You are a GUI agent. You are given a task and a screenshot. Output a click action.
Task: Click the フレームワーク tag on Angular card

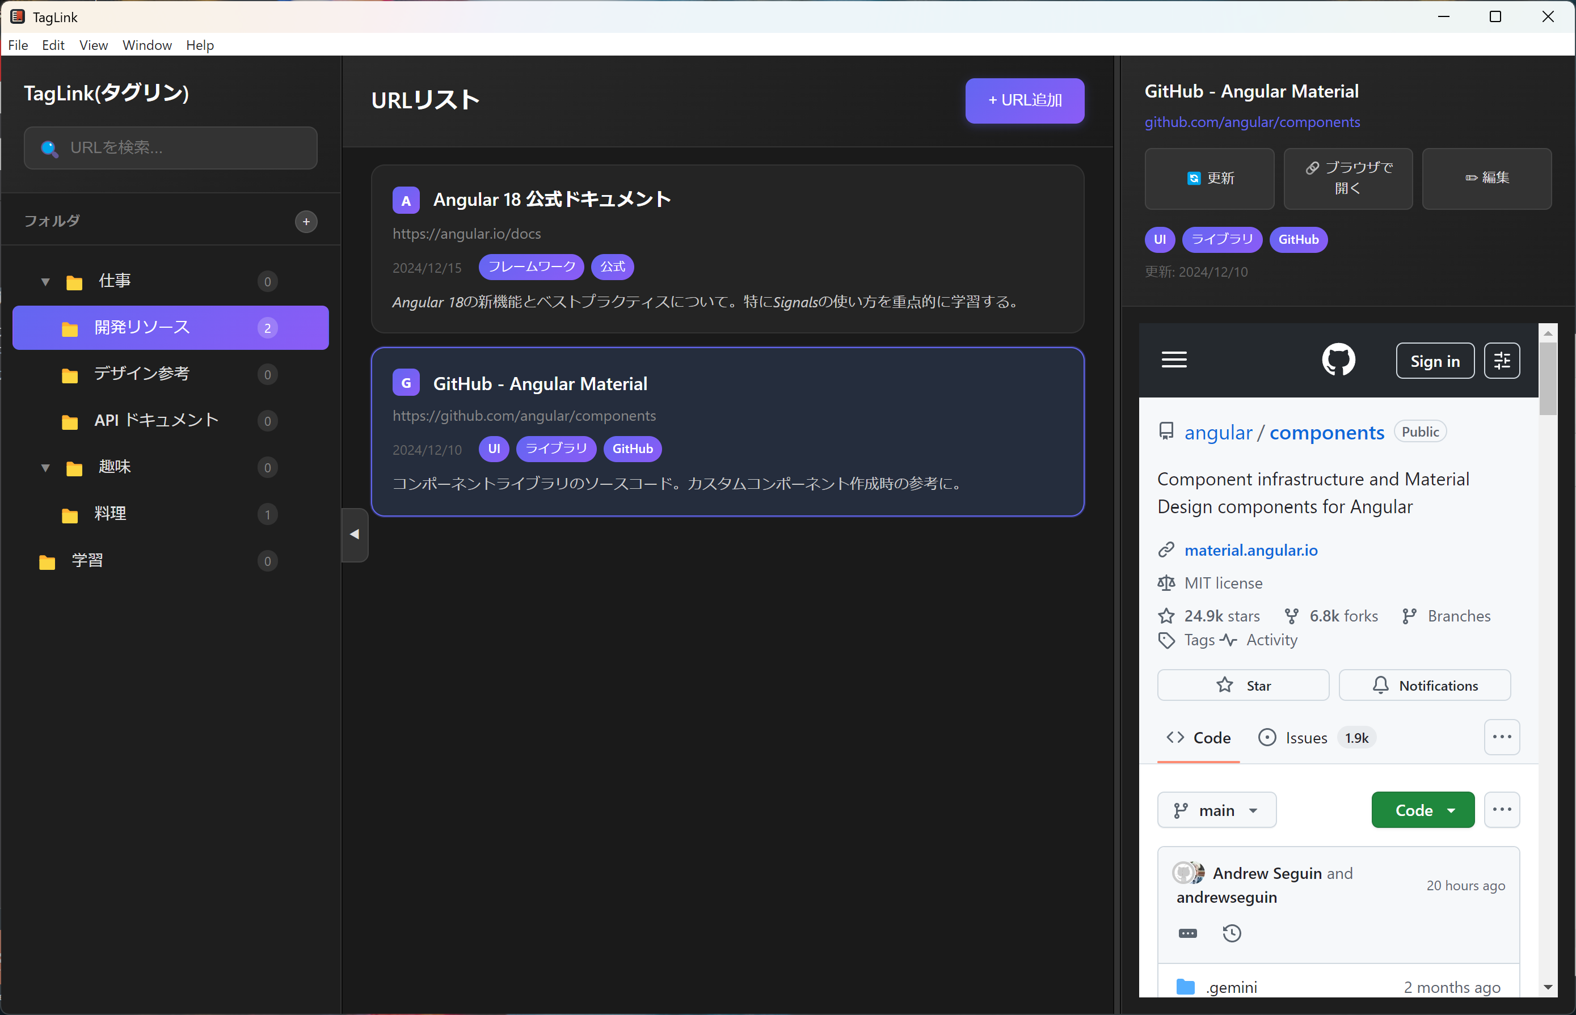coord(531,267)
